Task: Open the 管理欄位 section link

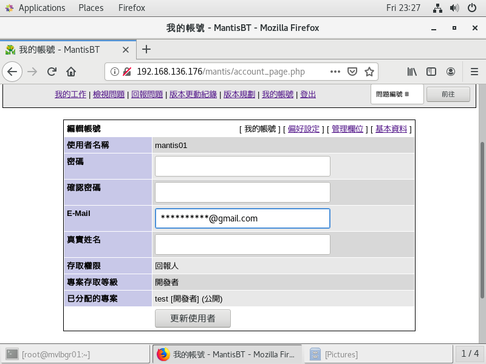Action: (x=347, y=129)
